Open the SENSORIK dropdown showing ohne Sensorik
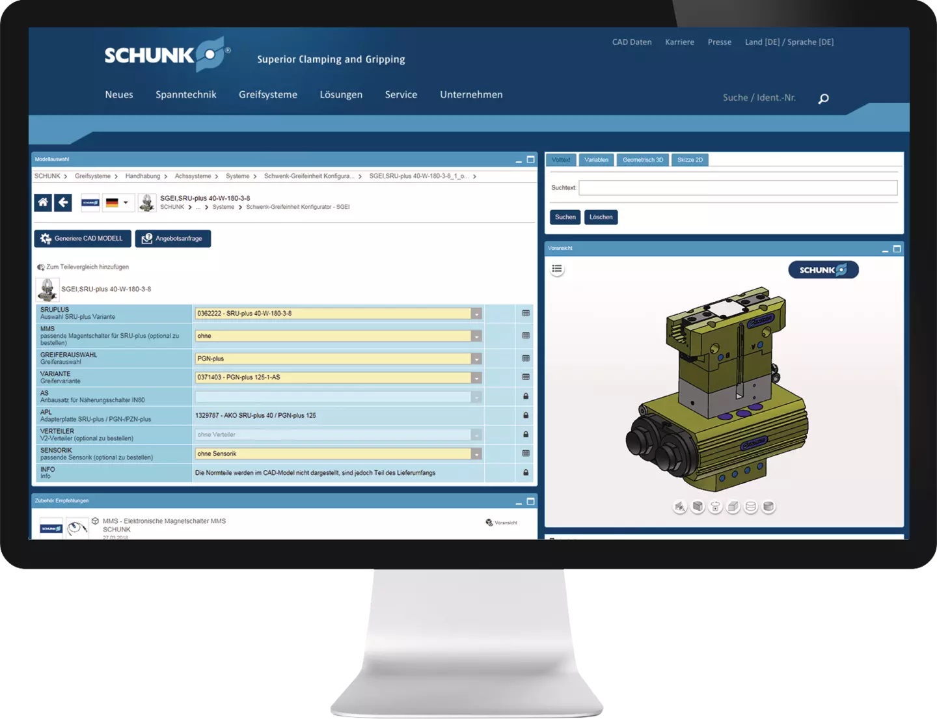 (477, 454)
